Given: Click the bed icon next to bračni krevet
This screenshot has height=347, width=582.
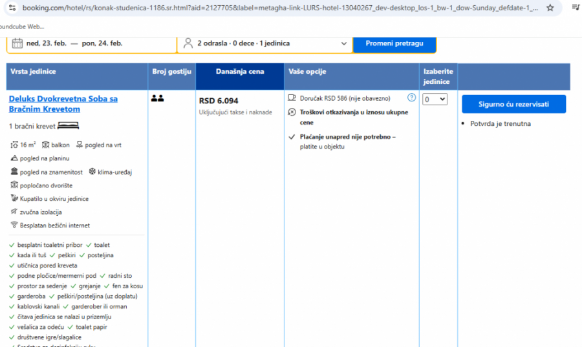Looking at the screenshot, I should click(x=67, y=126).
